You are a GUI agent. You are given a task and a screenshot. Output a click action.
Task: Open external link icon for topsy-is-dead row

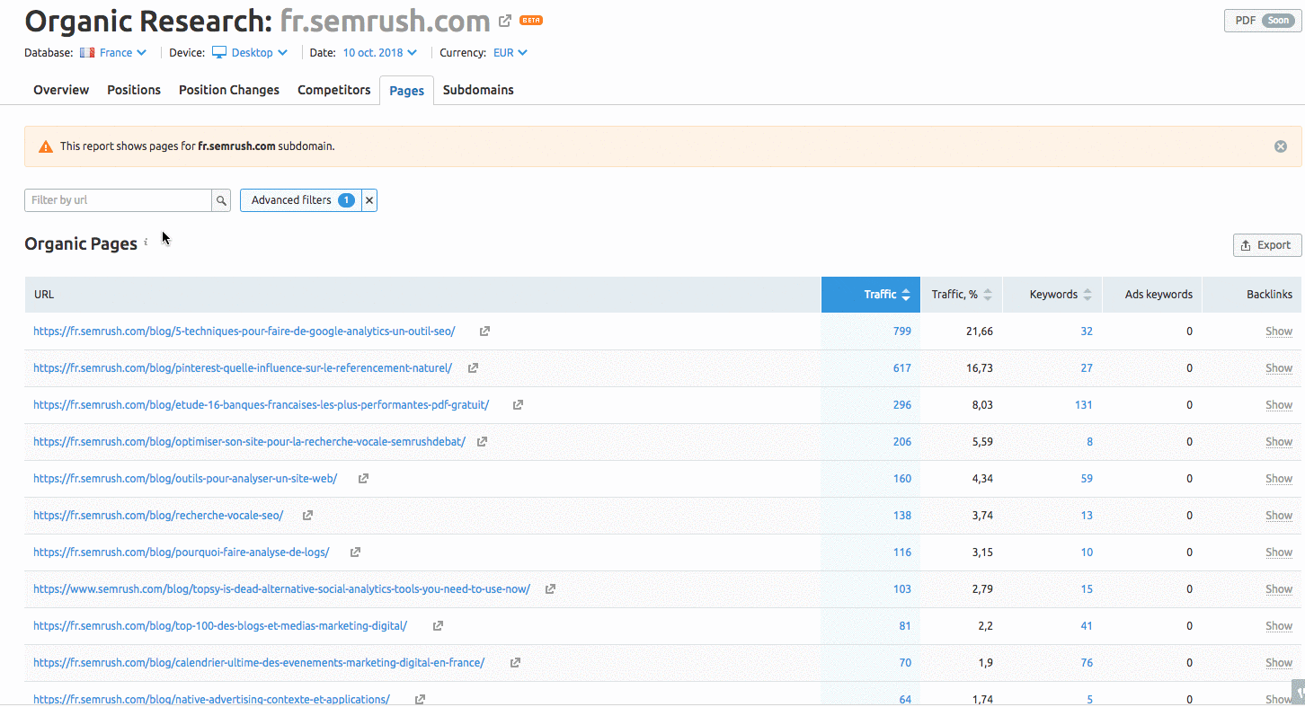click(x=550, y=589)
